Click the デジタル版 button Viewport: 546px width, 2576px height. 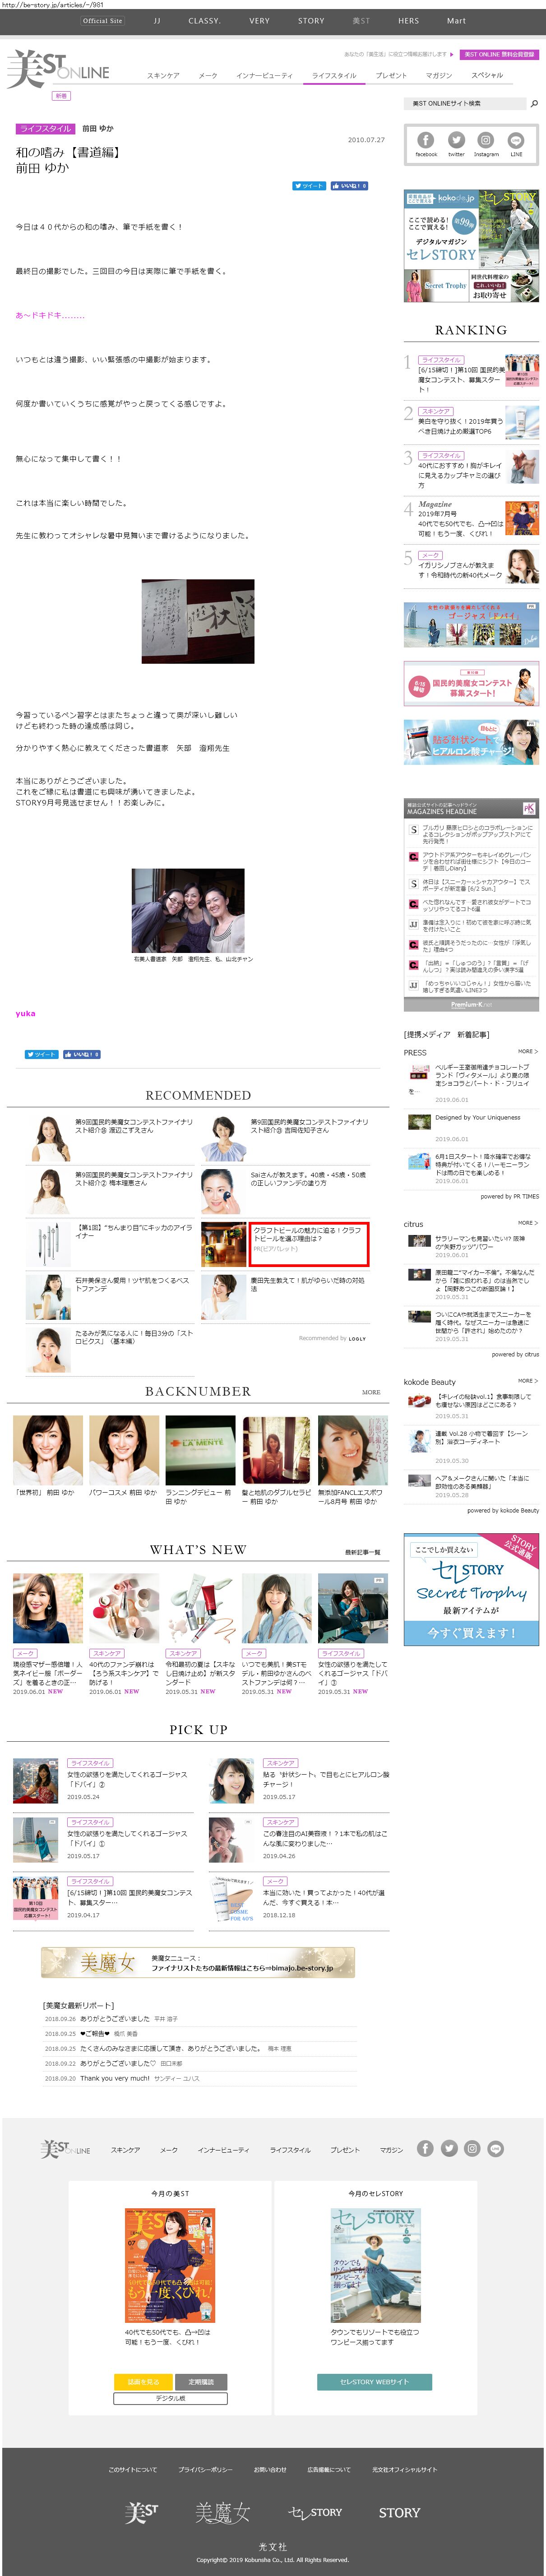tap(170, 2398)
